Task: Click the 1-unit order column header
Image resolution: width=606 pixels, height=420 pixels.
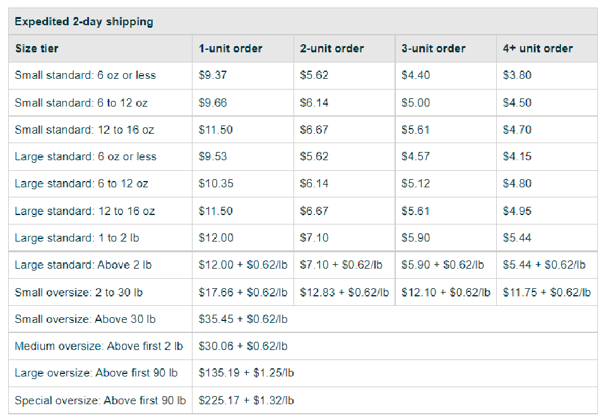Action: point(230,49)
